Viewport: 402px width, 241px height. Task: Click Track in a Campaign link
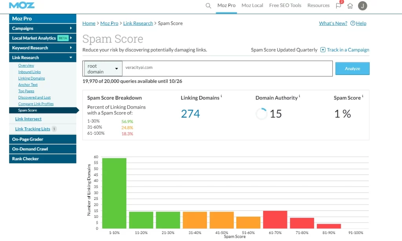coord(348,50)
